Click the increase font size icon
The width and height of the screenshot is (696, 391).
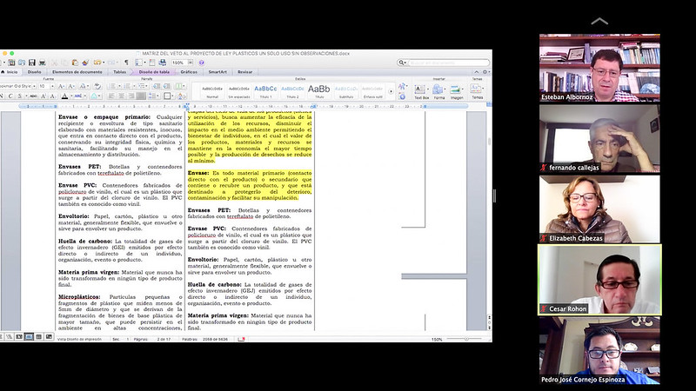click(61, 86)
